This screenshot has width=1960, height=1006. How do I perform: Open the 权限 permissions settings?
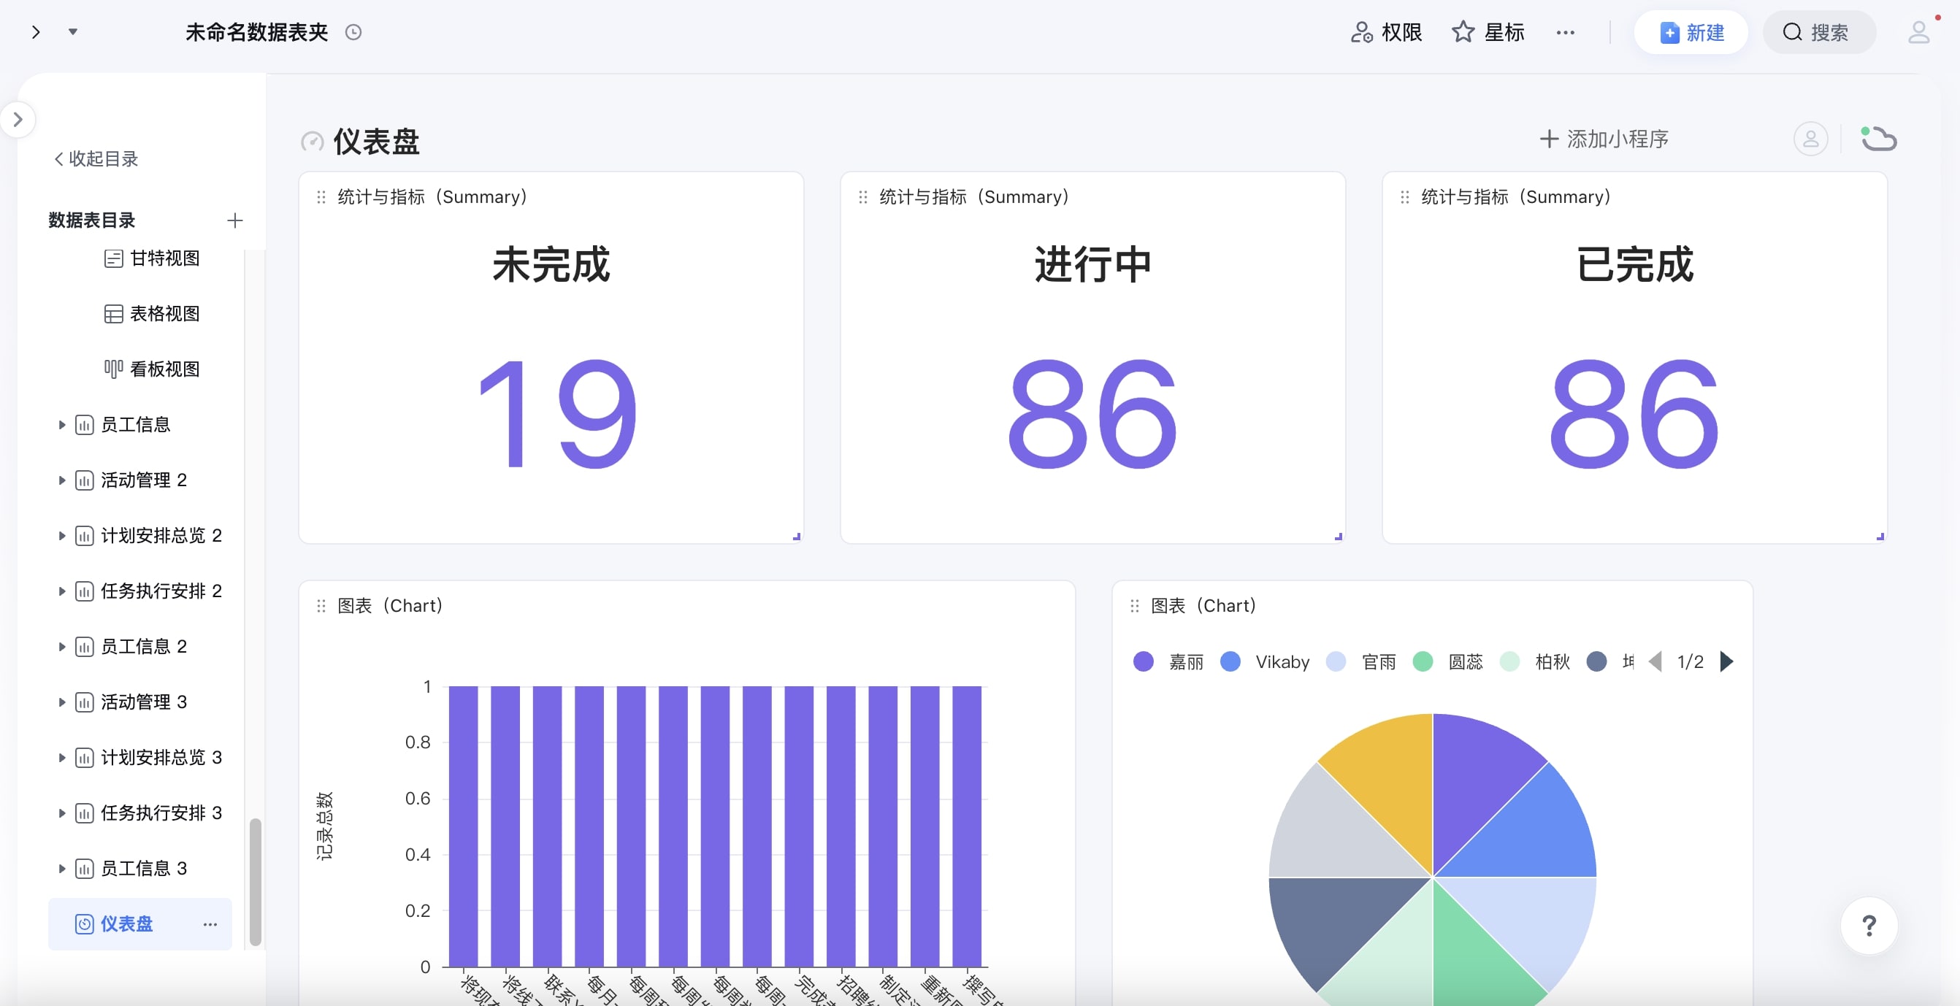pyautogui.click(x=1386, y=32)
